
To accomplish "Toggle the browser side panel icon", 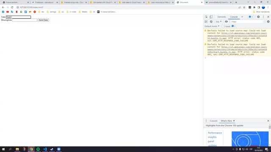I will coord(259,8).
